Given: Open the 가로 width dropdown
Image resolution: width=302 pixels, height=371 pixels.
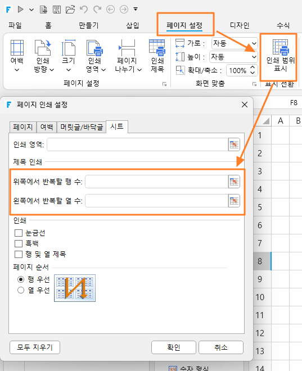Looking at the screenshot, I should [235, 43].
